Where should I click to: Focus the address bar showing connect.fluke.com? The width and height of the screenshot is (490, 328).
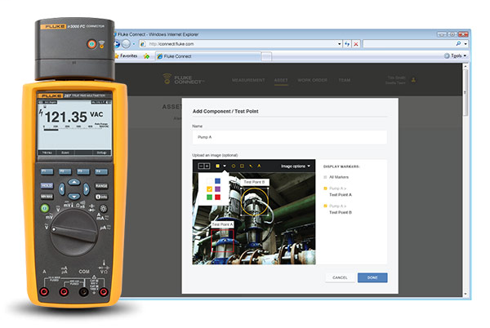[241, 44]
